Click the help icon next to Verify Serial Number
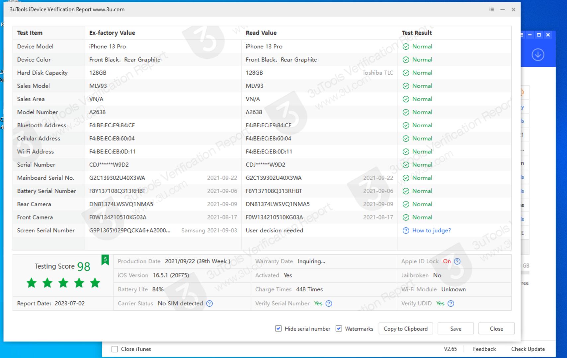 329,303
